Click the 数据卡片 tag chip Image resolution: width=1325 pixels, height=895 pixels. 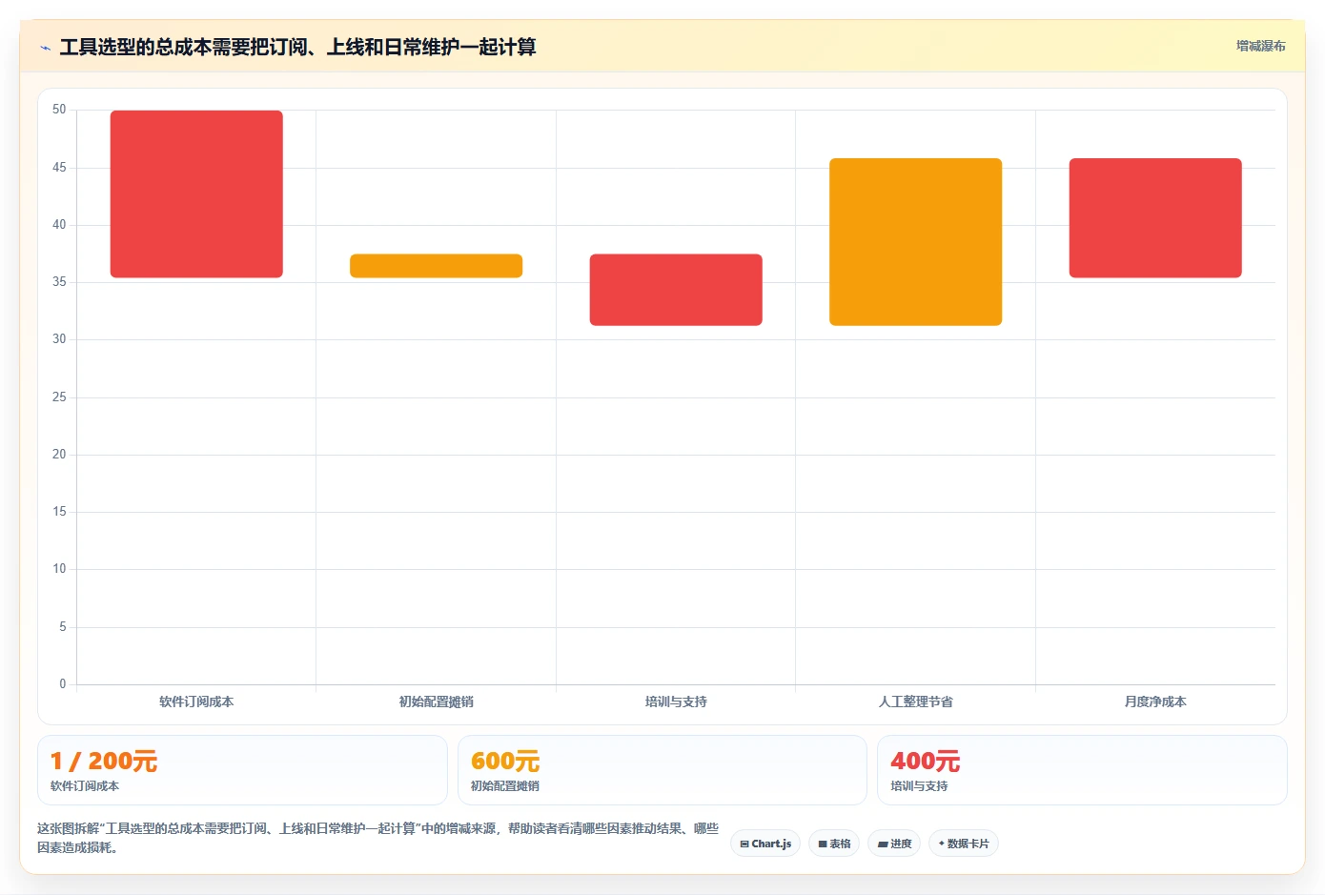[x=964, y=844]
